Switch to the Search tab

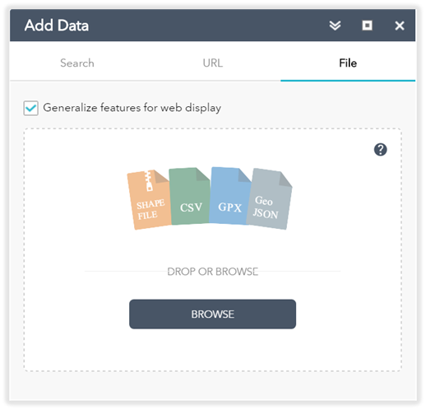[77, 63]
